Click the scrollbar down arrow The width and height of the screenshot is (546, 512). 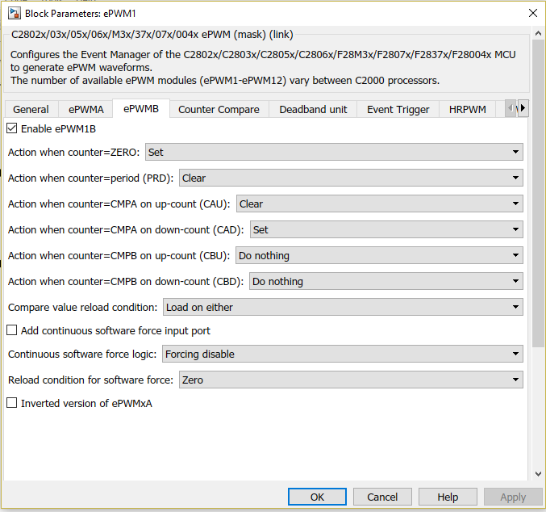coord(538,473)
